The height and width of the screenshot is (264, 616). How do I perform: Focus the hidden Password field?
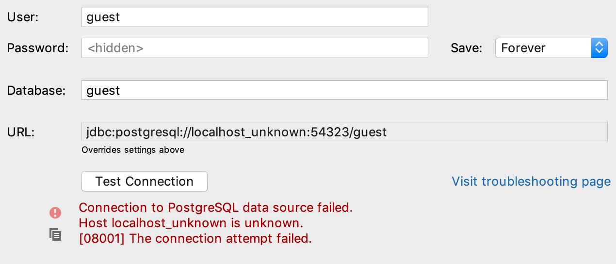point(255,48)
